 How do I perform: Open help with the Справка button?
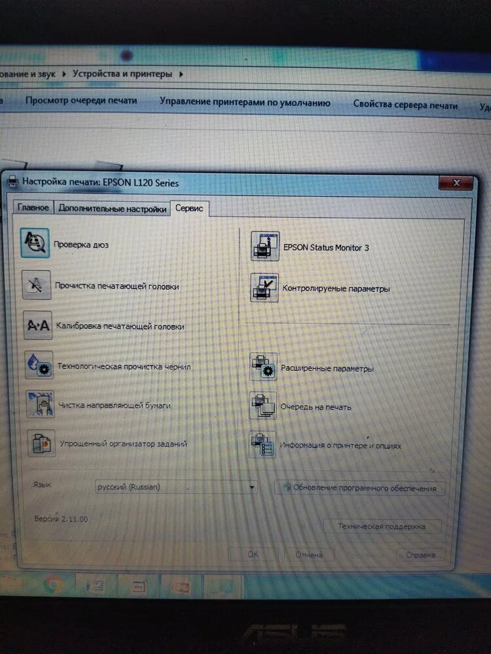[420, 555]
